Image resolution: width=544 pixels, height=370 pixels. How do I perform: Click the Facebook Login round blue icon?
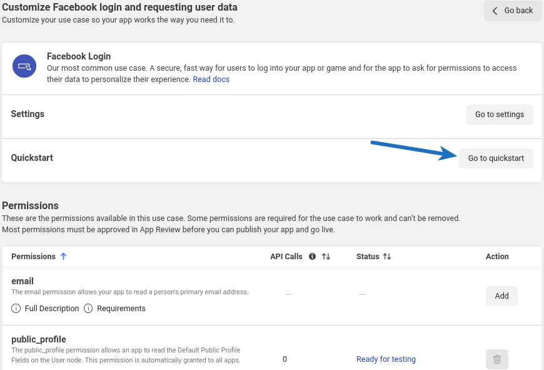pos(24,66)
